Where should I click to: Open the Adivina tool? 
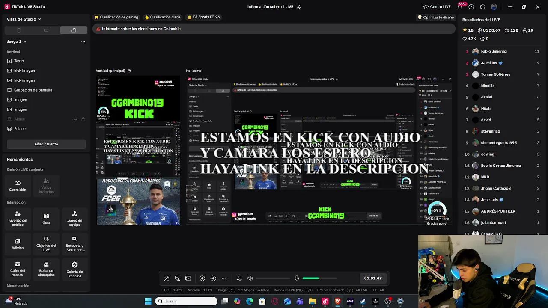point(18,244)
